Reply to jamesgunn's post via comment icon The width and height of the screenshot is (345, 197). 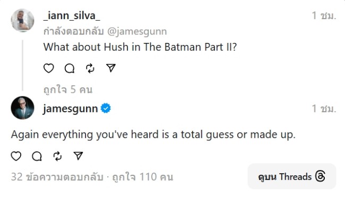tap(37, 156)
